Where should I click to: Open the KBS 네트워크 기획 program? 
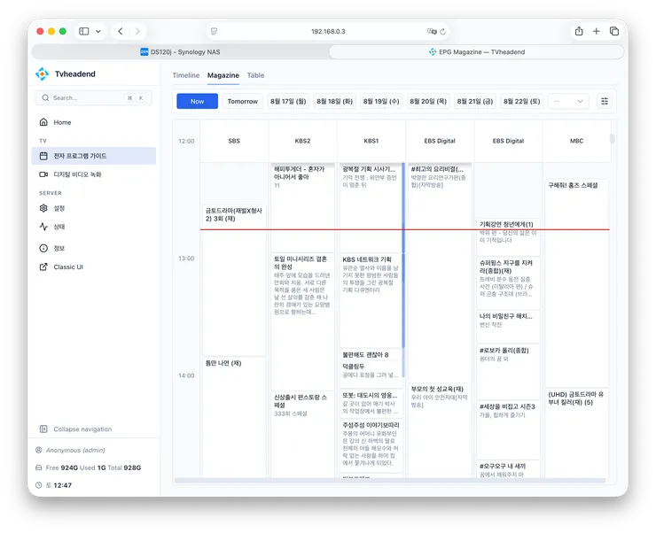[371, 300]
